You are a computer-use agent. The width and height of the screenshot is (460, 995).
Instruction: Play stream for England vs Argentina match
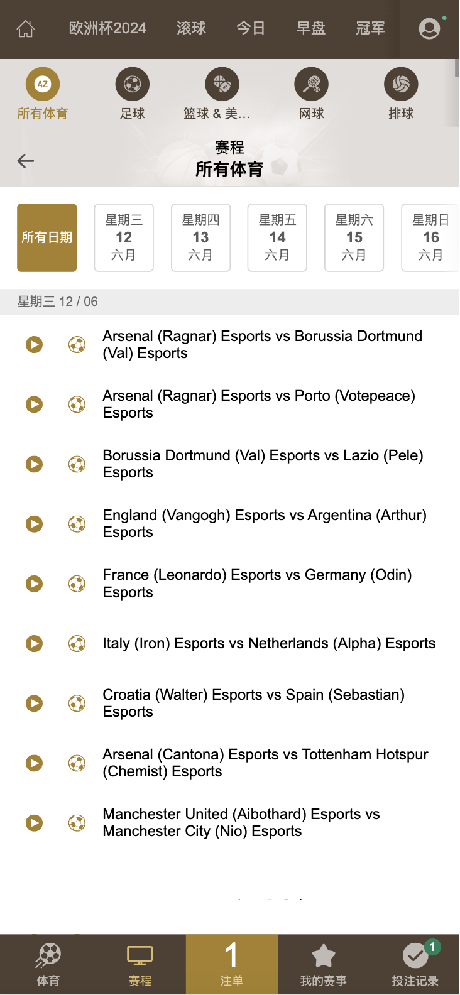pos(34,524)
